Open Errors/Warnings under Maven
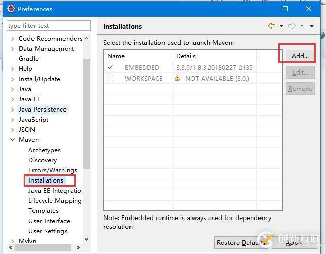The width and height of the screenshot is (326, 254). [53, 170]
